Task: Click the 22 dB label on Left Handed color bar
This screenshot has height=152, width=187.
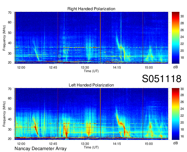Action: coord(182,116)
